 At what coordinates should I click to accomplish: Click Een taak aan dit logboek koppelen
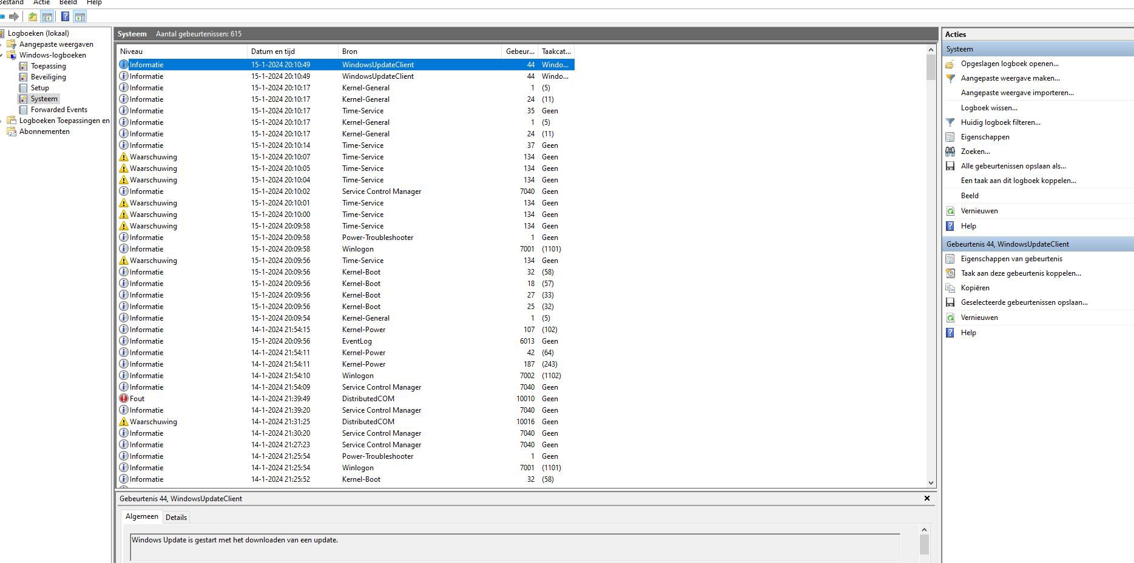[x=1018, y=181]
